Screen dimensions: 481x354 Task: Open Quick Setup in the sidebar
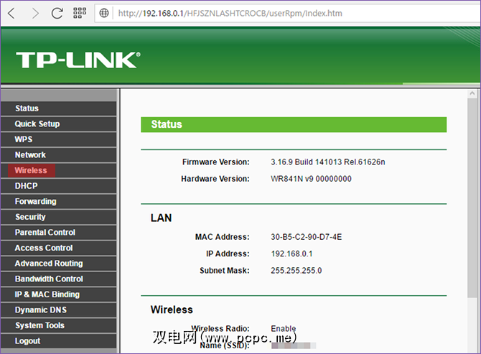(58, 124)
